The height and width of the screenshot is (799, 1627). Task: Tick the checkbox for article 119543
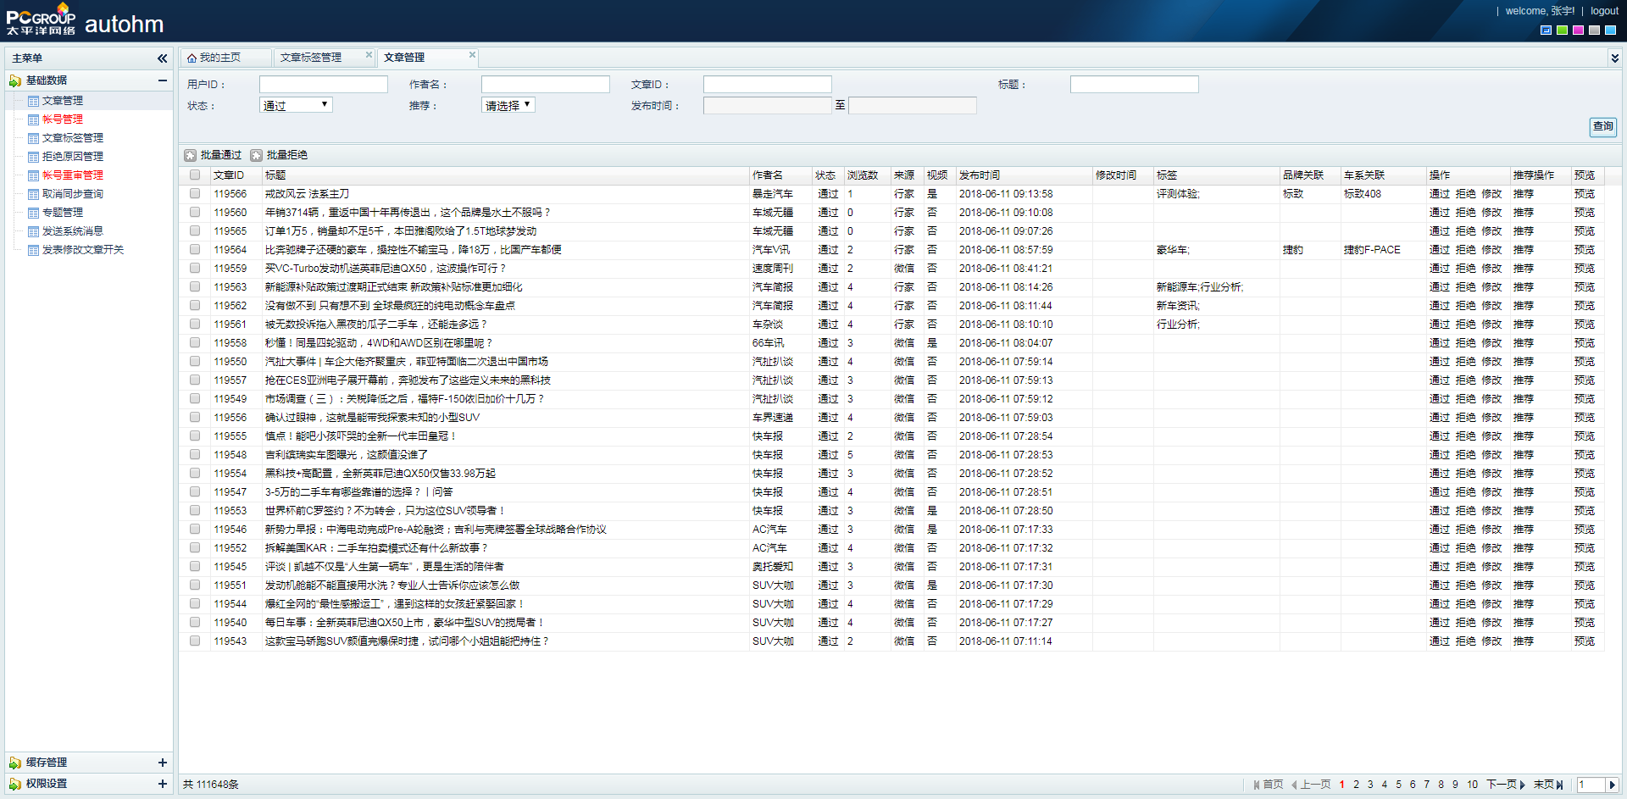195,641
